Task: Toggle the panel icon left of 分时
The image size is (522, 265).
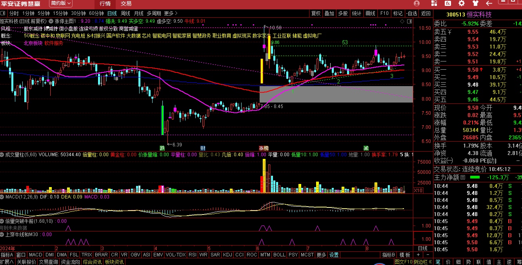Action: [x=3, y=13]
